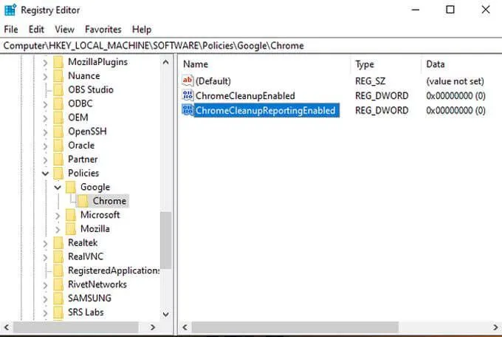Click the Chrome folder icon

(83, 201)
